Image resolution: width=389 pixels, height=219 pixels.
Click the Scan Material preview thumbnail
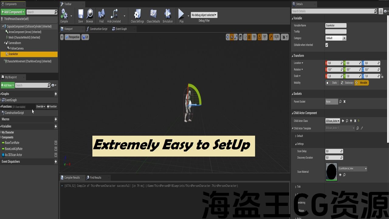tap(331, 172)
